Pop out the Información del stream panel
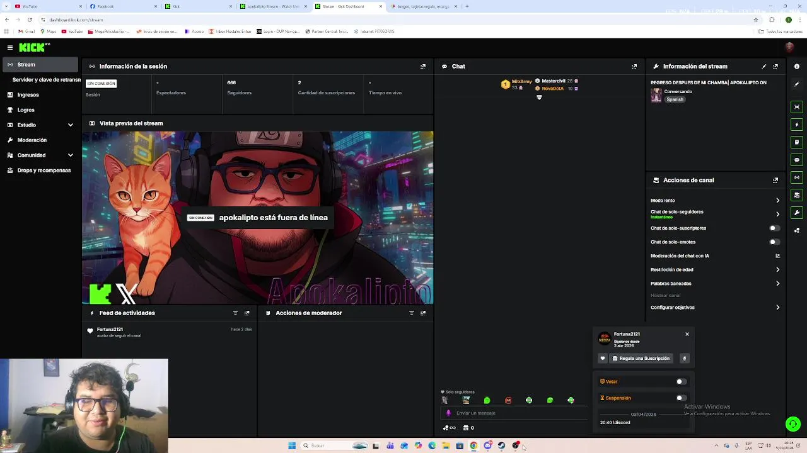The height and width of the screenshot is (453, 807). point(775,66)
